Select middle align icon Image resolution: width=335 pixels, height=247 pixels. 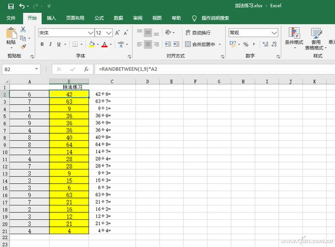pyautogui.click(x=148, y=33)
